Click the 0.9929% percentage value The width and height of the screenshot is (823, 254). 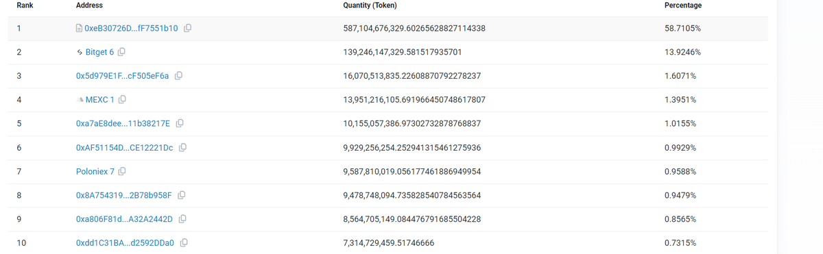coord(680,147)
